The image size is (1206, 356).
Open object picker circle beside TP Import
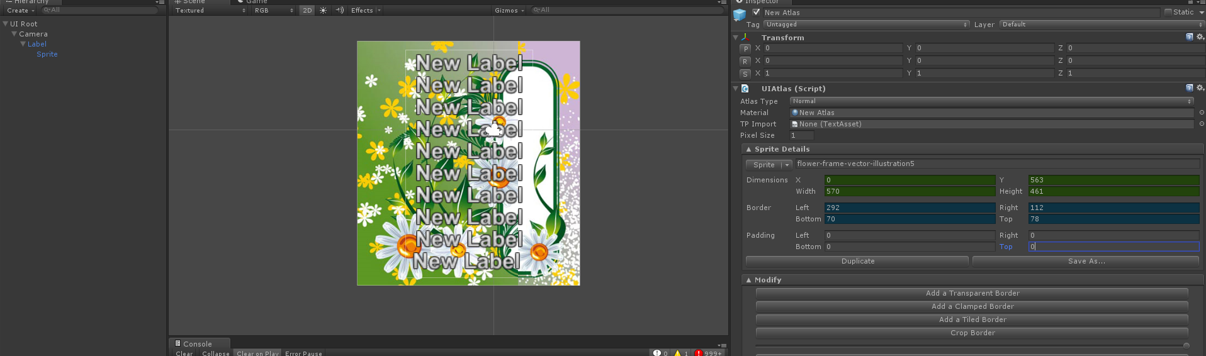[x=1202, y=124]
